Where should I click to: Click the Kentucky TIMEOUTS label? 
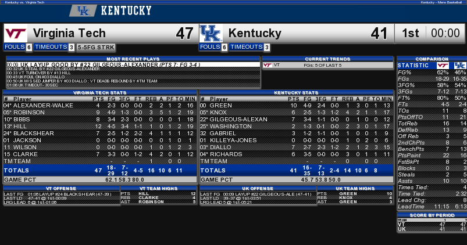coord(247,47)
